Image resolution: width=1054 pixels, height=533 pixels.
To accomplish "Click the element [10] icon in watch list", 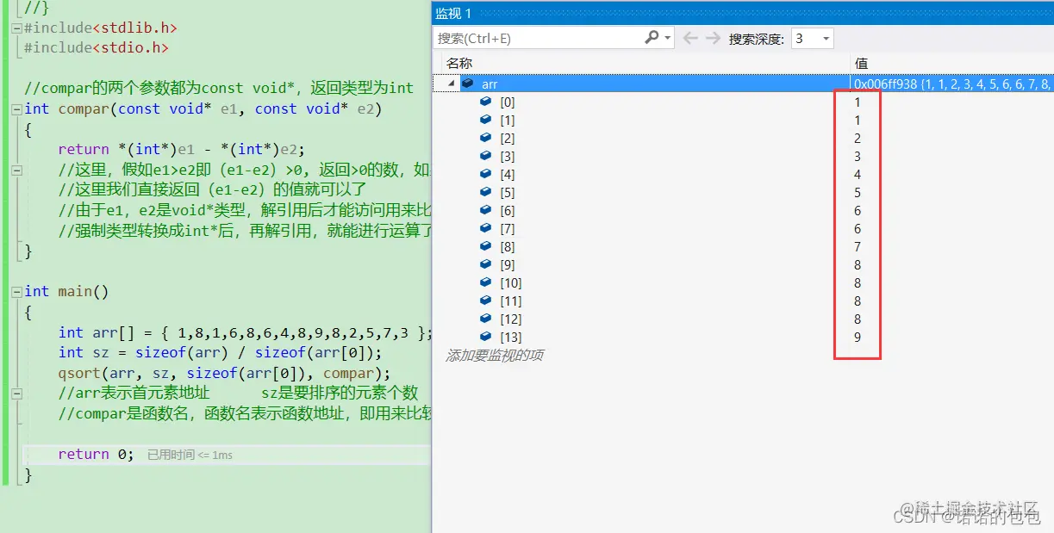I will click(x=485, y=282).
